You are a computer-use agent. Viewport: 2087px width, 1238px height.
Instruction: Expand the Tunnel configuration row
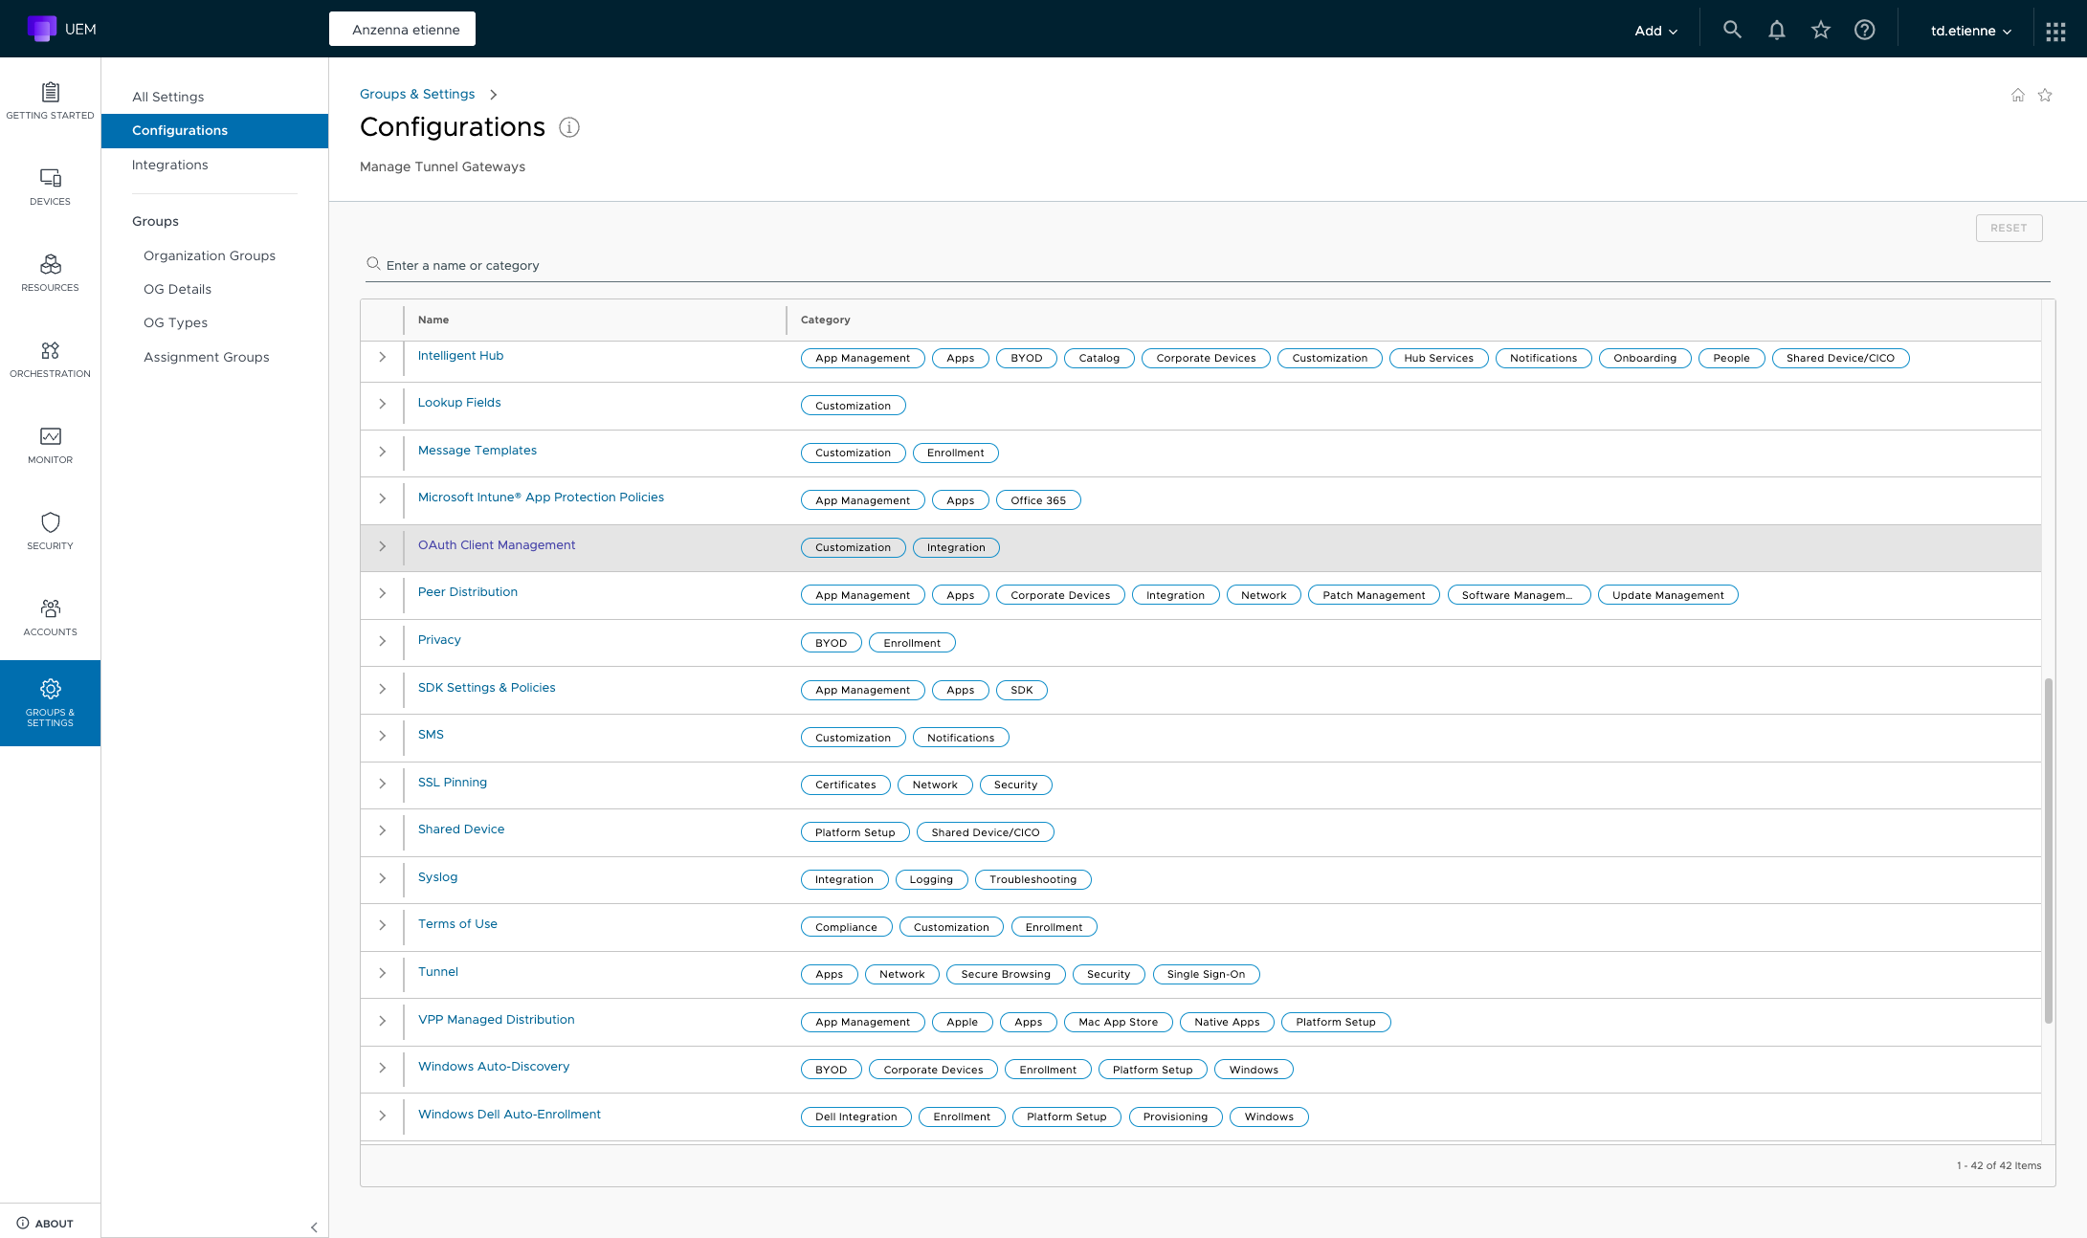click(383, 973)
